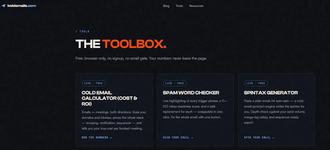Click 'THE TOOLBOX.' heading
330x150 pixels.
pos(121,44)
